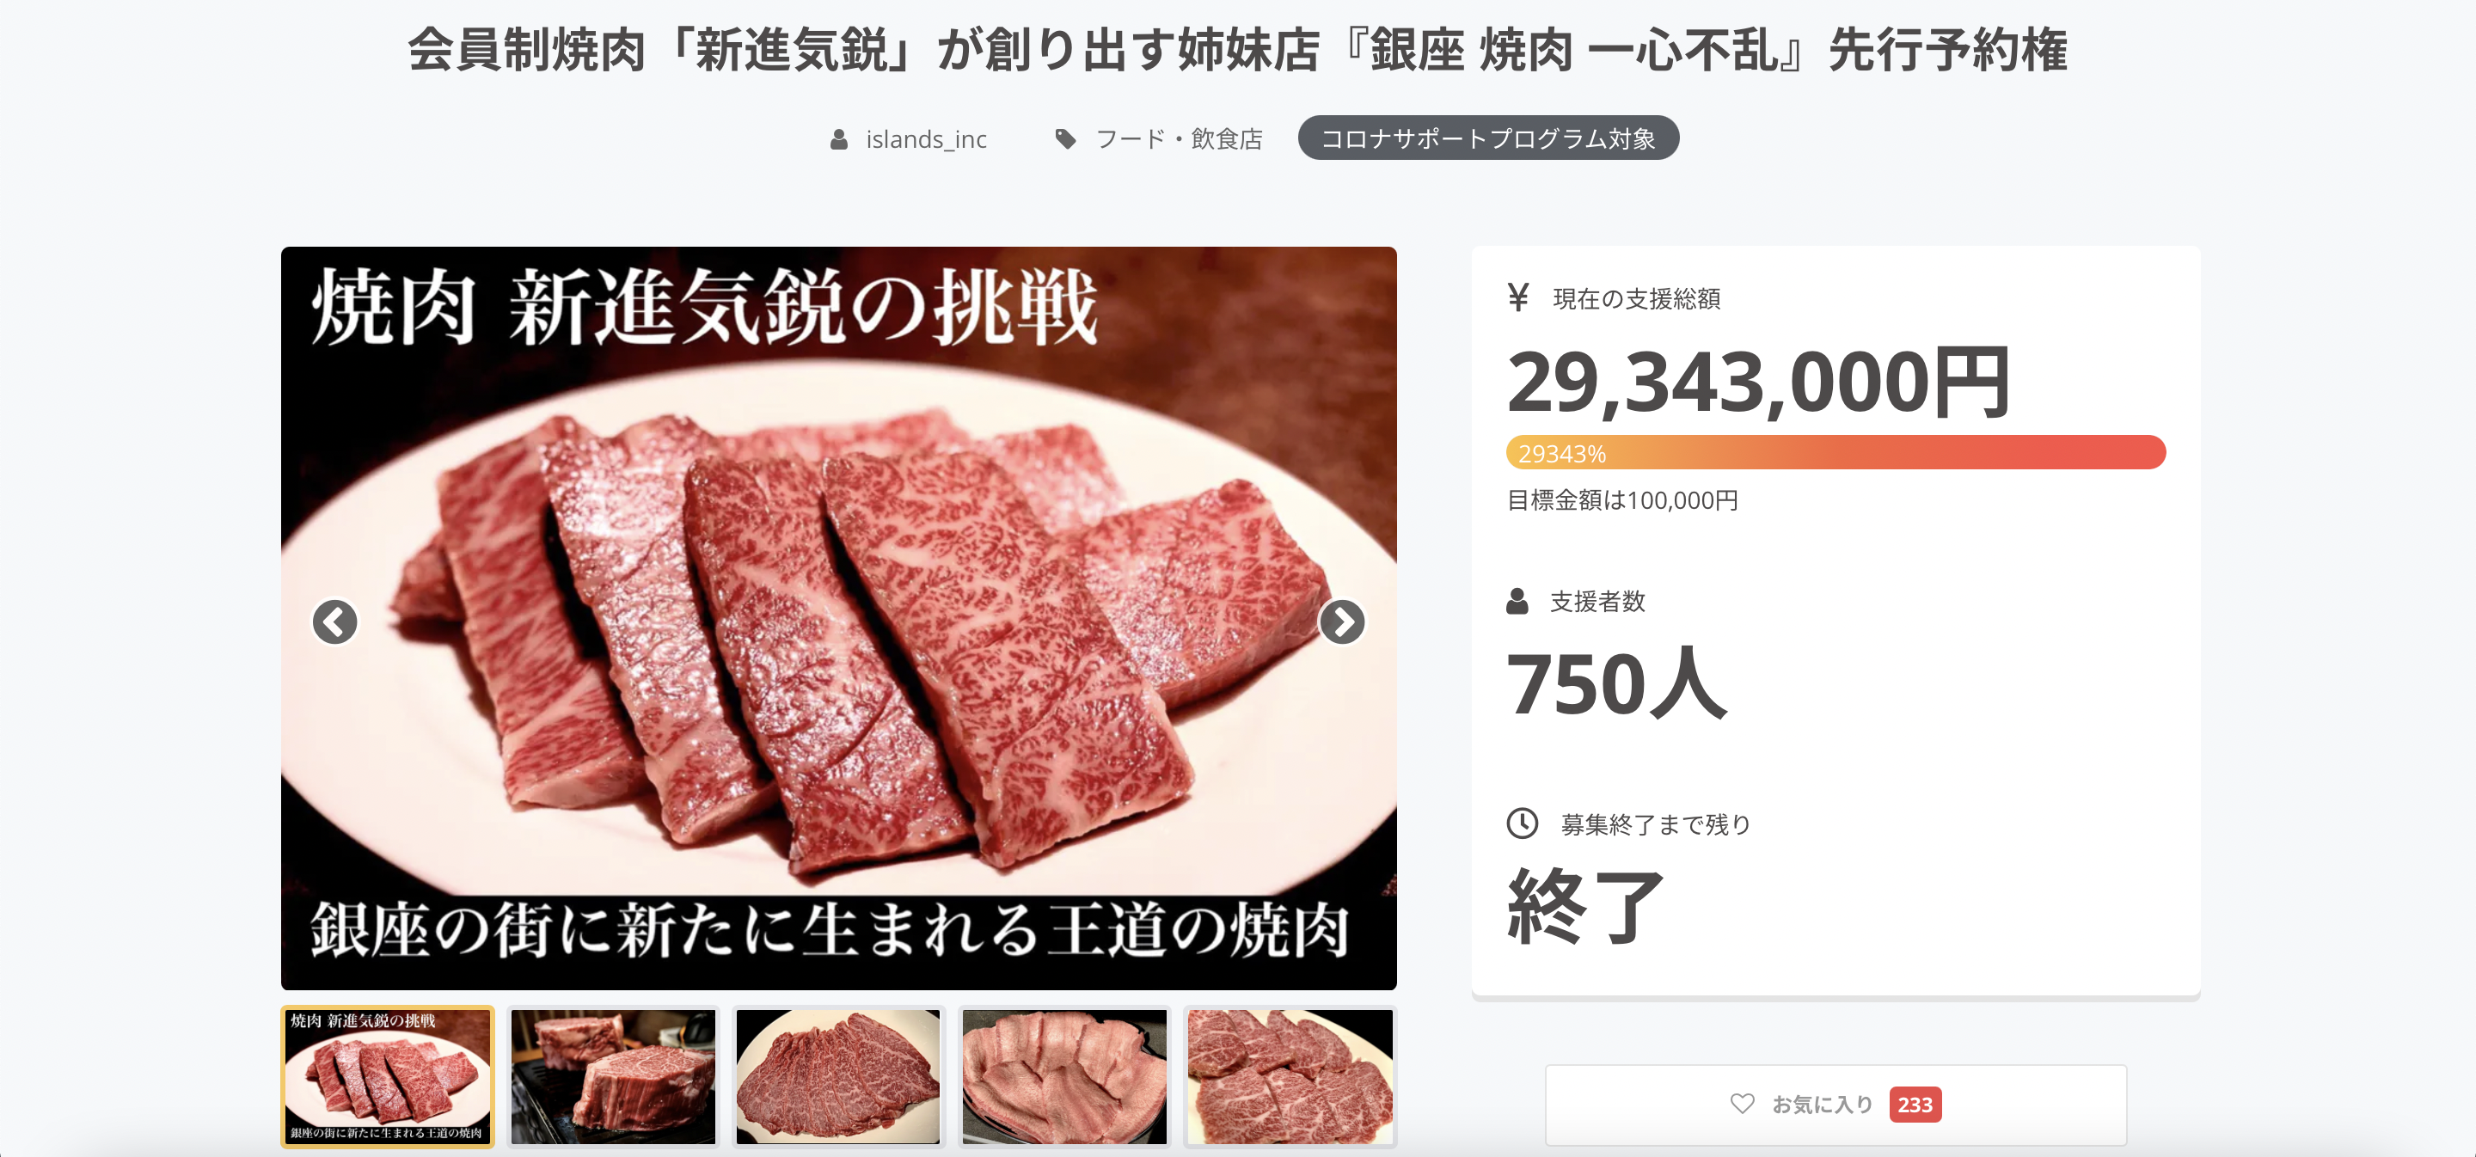Advance to next carousel image arrow
Screen dimensions: 2476x1157
1342,622
